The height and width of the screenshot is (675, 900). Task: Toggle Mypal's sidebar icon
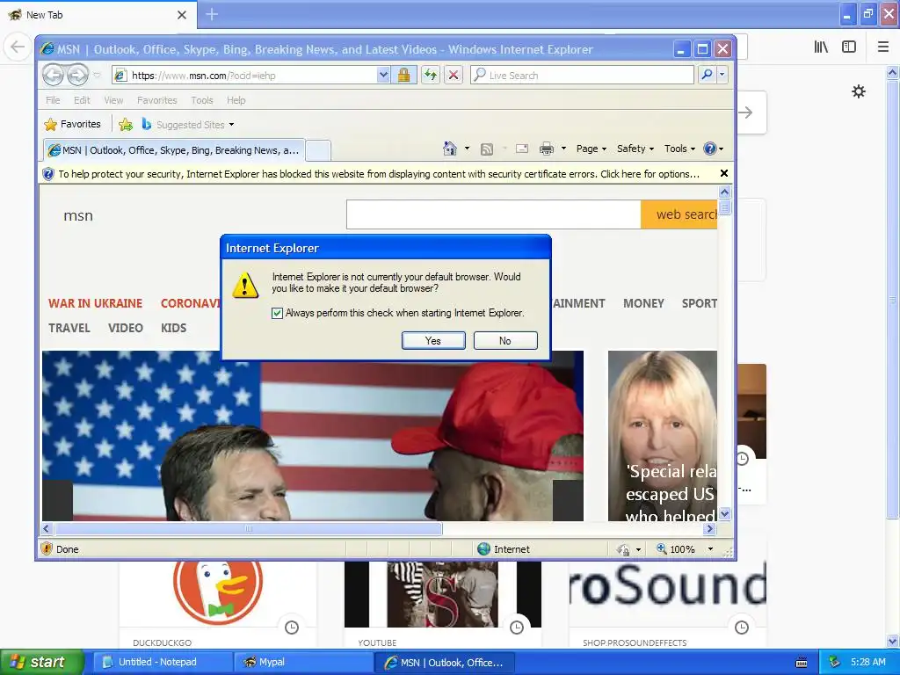pyautogui.click(x=849, y=47)
